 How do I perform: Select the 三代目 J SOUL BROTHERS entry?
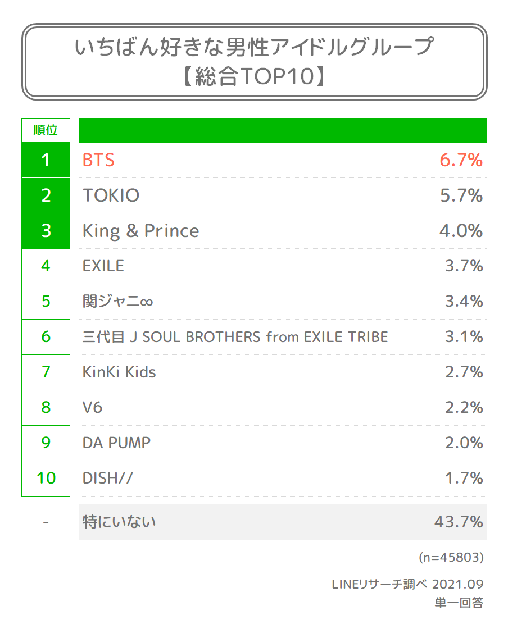click(235, 337)
